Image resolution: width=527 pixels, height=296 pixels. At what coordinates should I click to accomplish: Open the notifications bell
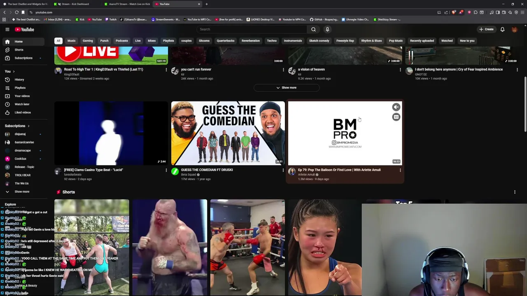click(x=502, y=30)
